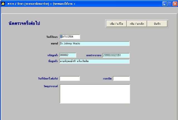Screen dimensions: 178x120
Task: Close the window with the red X
Action: coord(175,4)
